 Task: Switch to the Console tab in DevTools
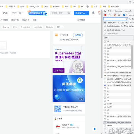(128, 11)
